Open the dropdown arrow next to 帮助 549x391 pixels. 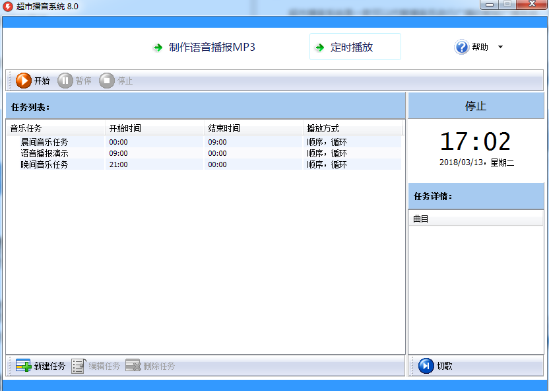coord(500,47)
